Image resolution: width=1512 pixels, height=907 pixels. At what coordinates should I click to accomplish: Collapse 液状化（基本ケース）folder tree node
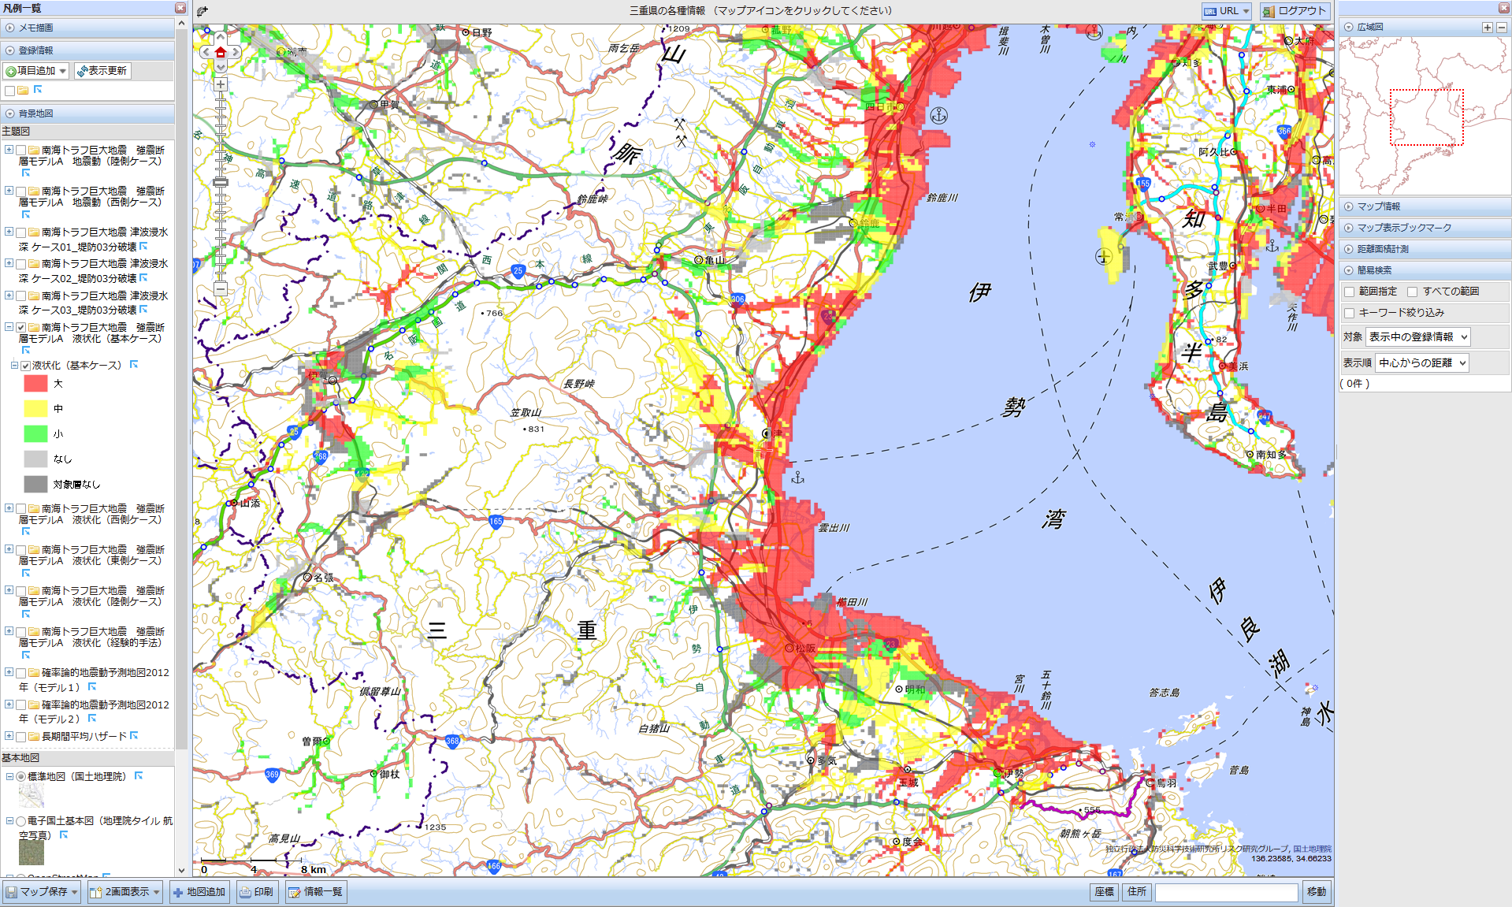click(x=9, y=327)
